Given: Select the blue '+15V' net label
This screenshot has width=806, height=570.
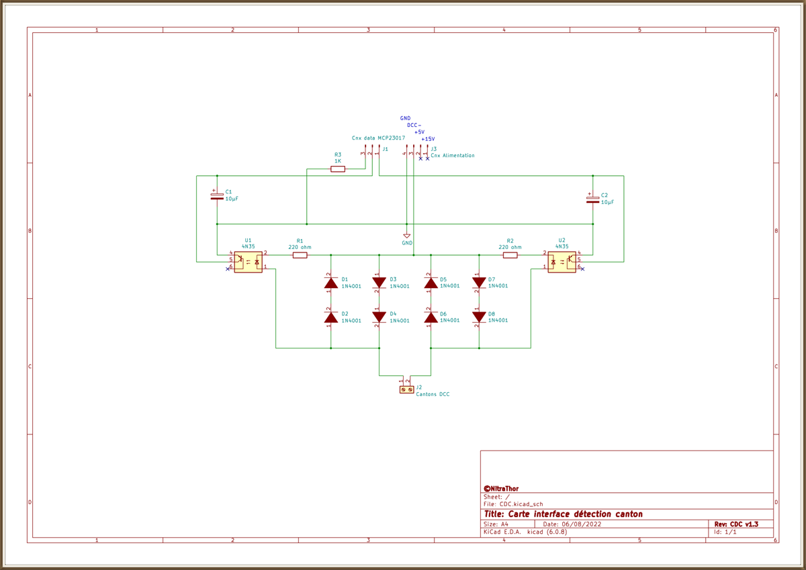Looking at the screenshot, I should [x=428, y=139].
